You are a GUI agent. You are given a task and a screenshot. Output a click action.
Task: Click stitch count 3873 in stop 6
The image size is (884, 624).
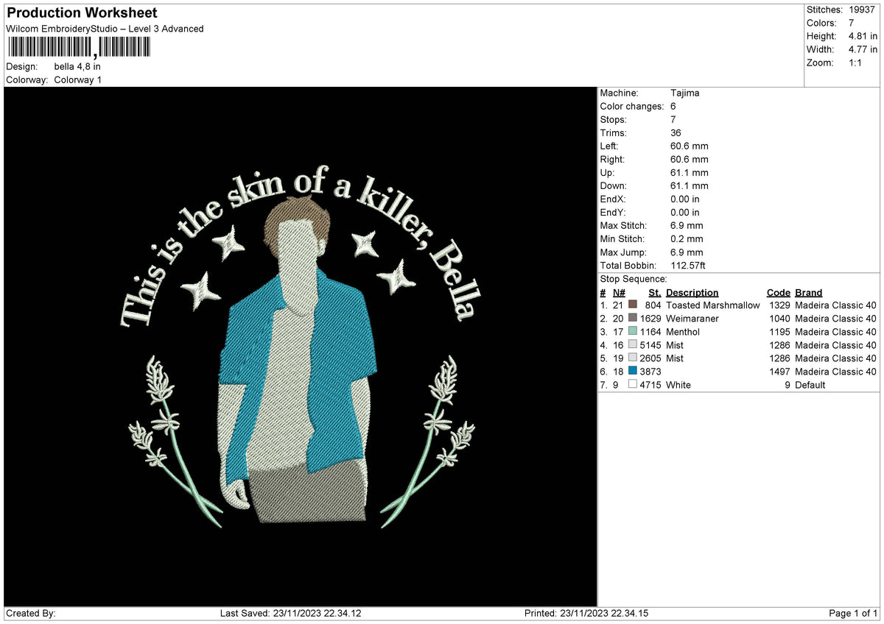[x=650, y=372]
